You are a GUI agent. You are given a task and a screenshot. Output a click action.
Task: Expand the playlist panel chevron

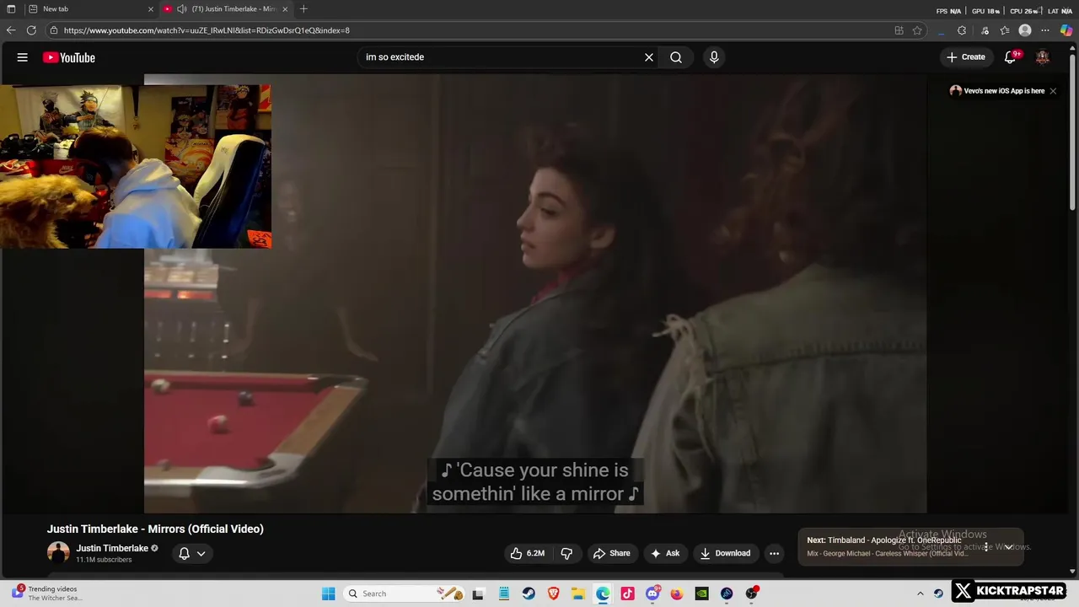(x=1008, y=546)
